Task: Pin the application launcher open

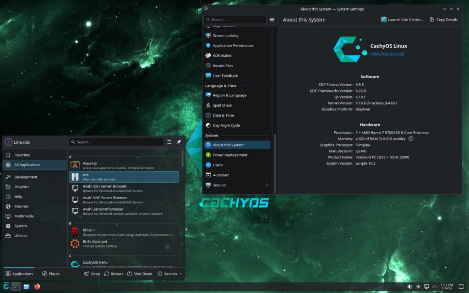Action: pos(179,142)
